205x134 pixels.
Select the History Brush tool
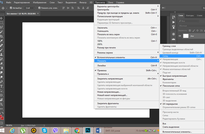click(x=1, y=59)
